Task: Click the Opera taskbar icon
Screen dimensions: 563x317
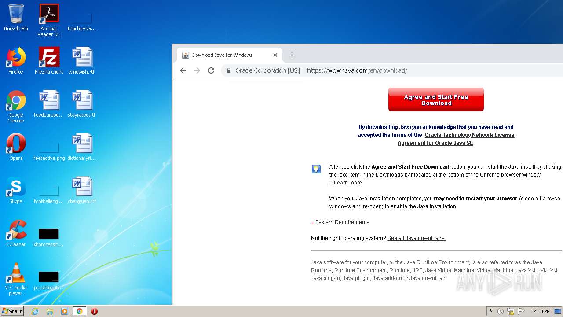Action: (94, 311)
